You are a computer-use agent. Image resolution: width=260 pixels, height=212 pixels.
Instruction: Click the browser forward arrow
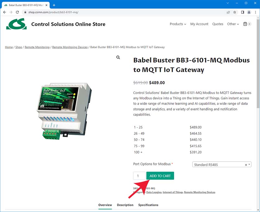pos(11,12)
